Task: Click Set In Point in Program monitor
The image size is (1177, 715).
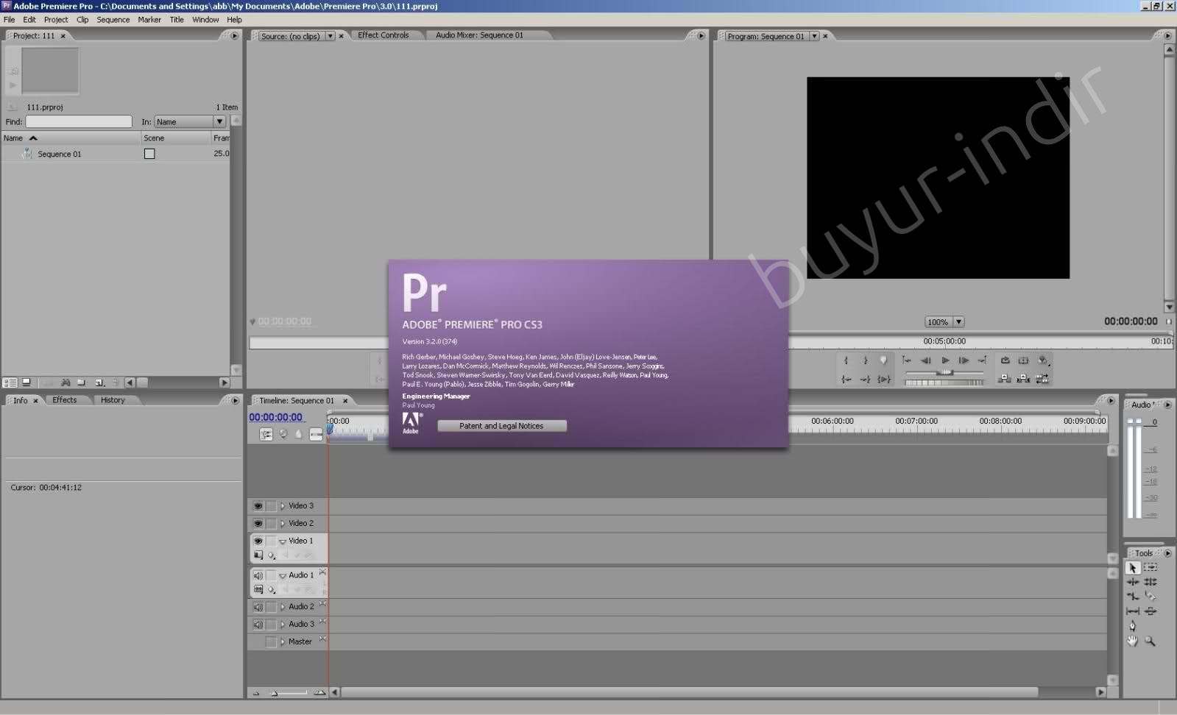Action: pyautogui.click(x=846, y=360)
